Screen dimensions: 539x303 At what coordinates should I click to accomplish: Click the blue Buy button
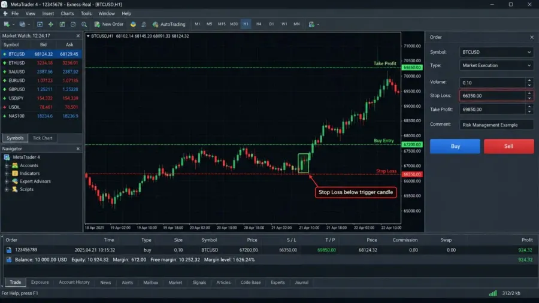pos(455,146)
